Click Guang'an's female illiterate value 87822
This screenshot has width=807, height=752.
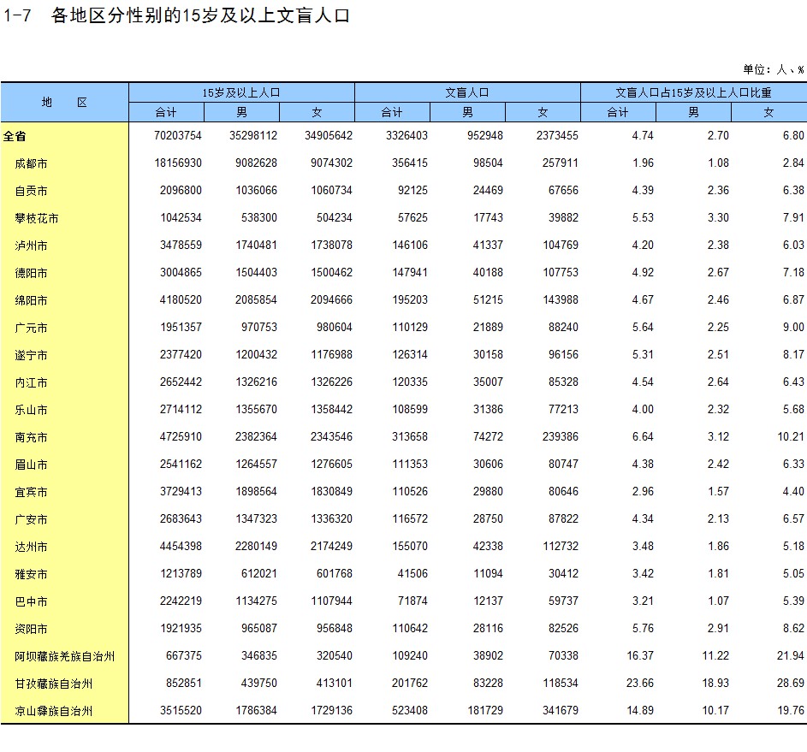pos(563,518)
